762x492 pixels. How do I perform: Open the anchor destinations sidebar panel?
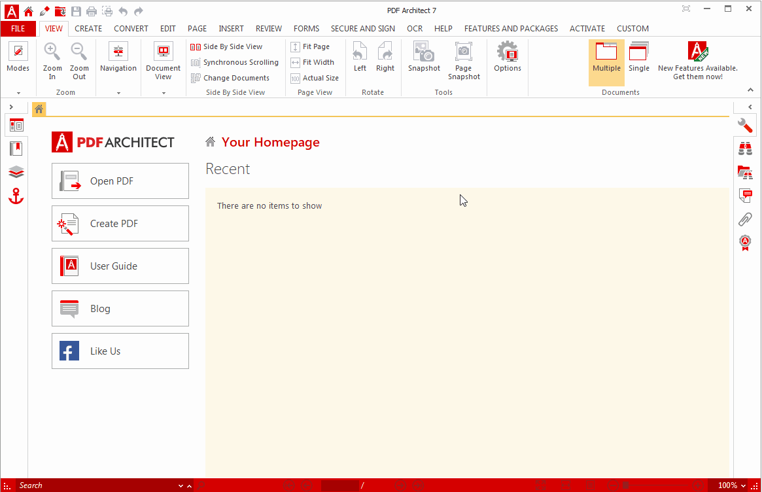coord(16,196)
